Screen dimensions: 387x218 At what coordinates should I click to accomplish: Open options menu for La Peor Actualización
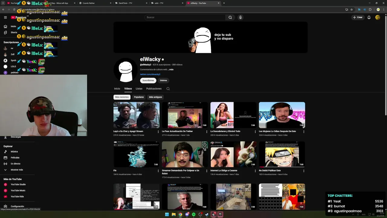tap(207, 132)
